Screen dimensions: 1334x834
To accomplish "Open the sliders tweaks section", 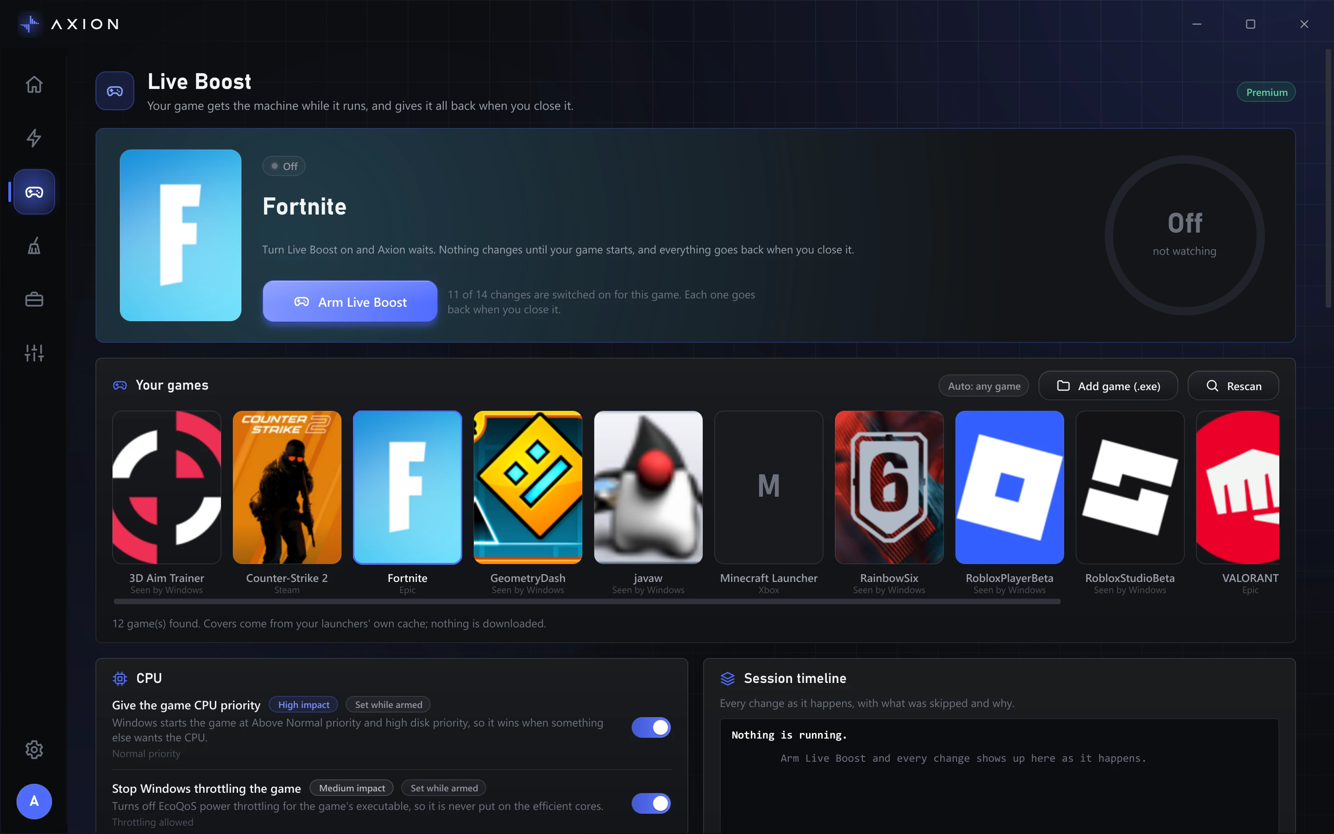I will click(34, 353).
